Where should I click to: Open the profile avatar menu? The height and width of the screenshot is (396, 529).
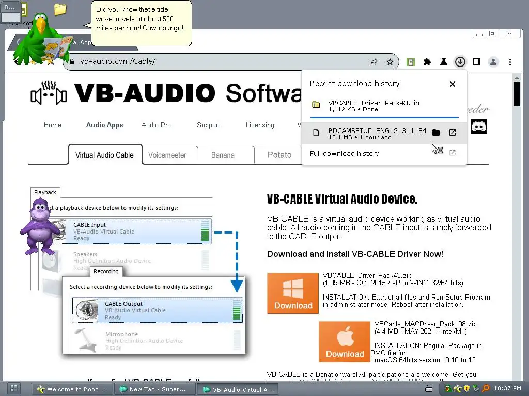[493, 62]
